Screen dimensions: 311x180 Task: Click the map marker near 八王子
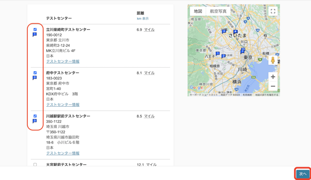coord(218,53)
